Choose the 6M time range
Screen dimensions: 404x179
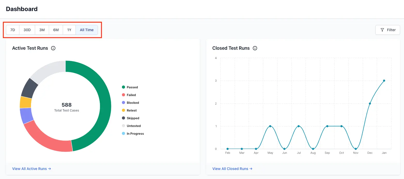click(56, 30)
